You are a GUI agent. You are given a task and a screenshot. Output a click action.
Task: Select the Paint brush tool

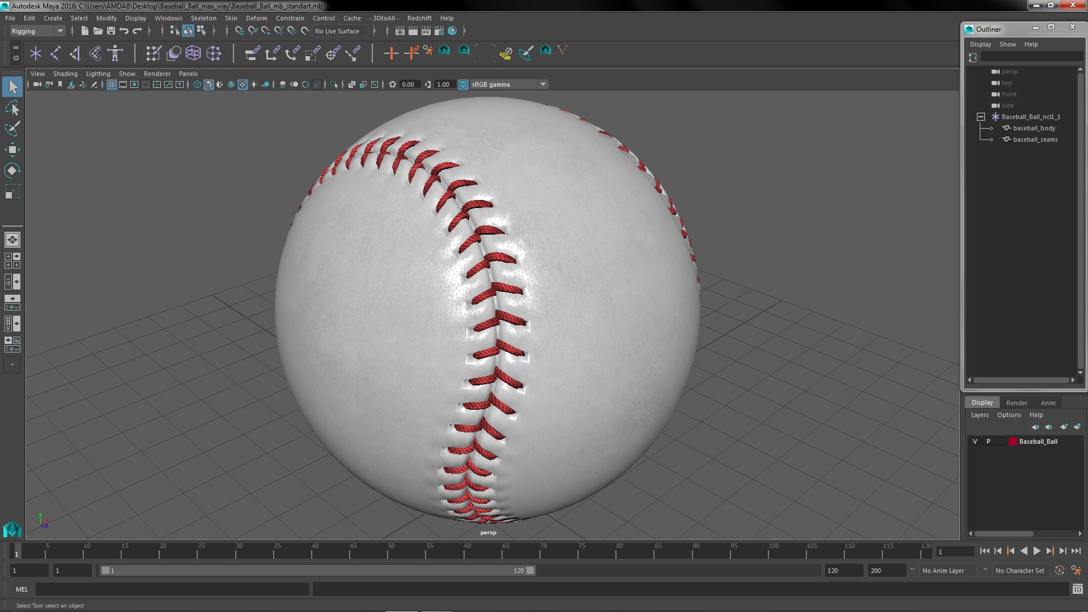11,127
